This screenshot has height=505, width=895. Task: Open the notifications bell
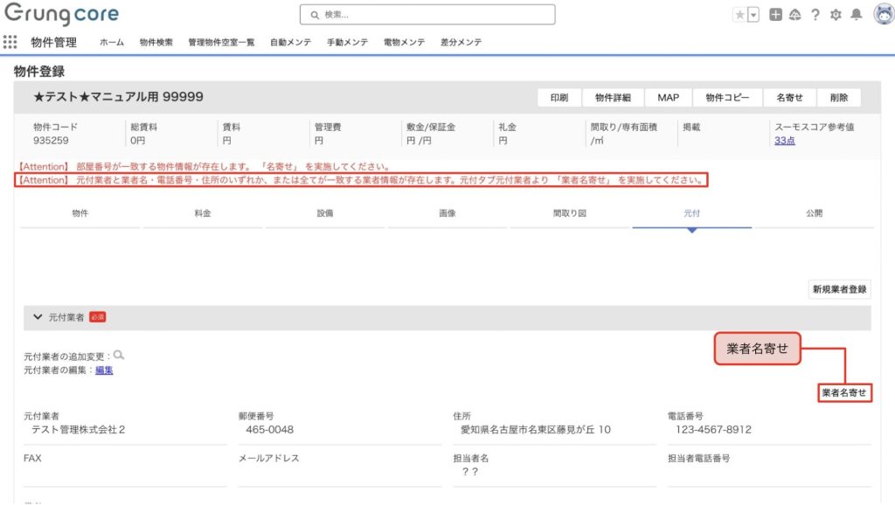pos(856,15)
